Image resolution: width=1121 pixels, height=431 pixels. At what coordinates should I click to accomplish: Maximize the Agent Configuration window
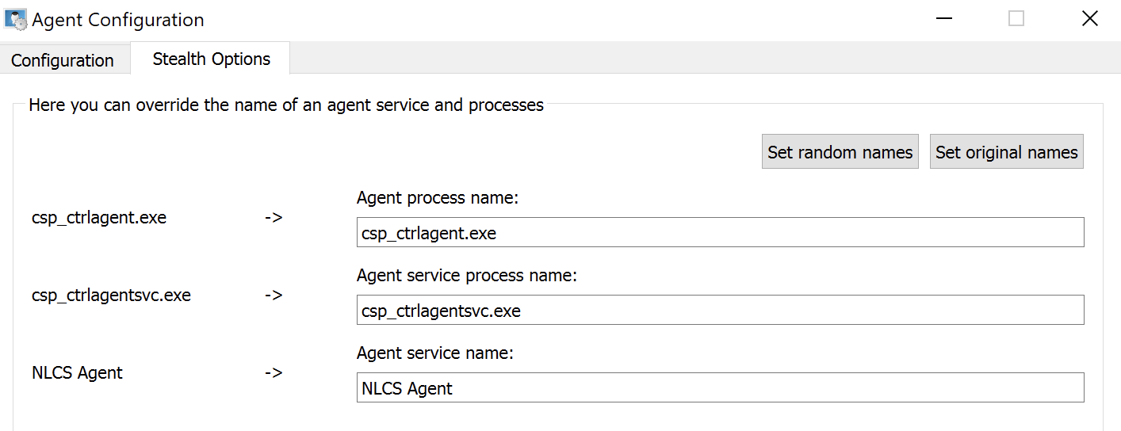pyautogui.click(x=1016, y=19)
